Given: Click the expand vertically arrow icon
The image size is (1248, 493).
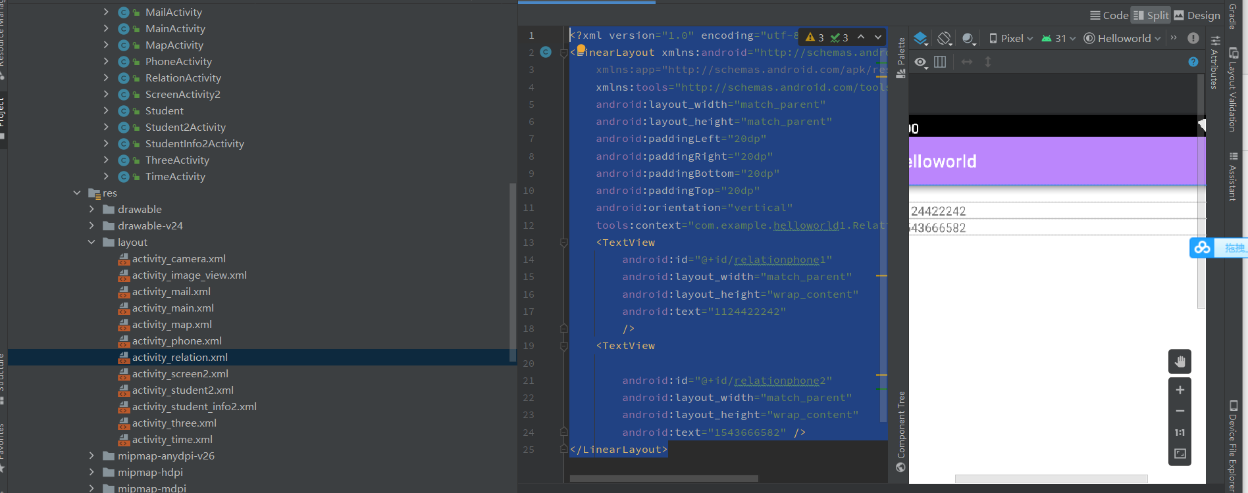Looking at the screenshot, I should (x=988, y=62).
